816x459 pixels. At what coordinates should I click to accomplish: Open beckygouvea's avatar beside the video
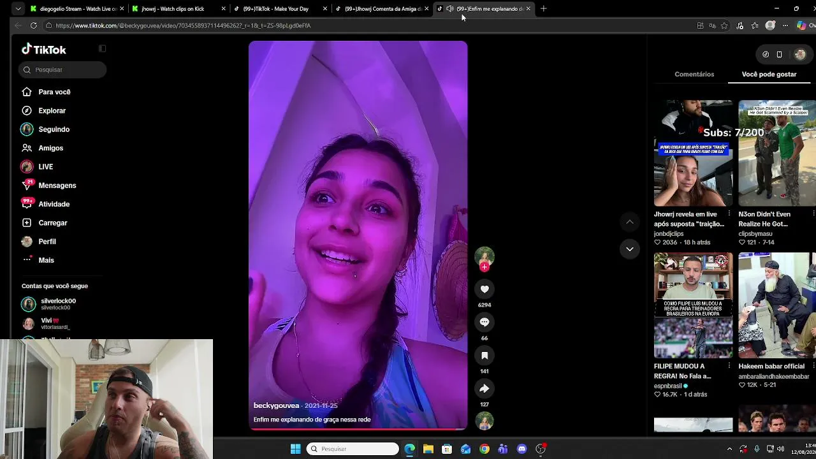pos(484,257)
